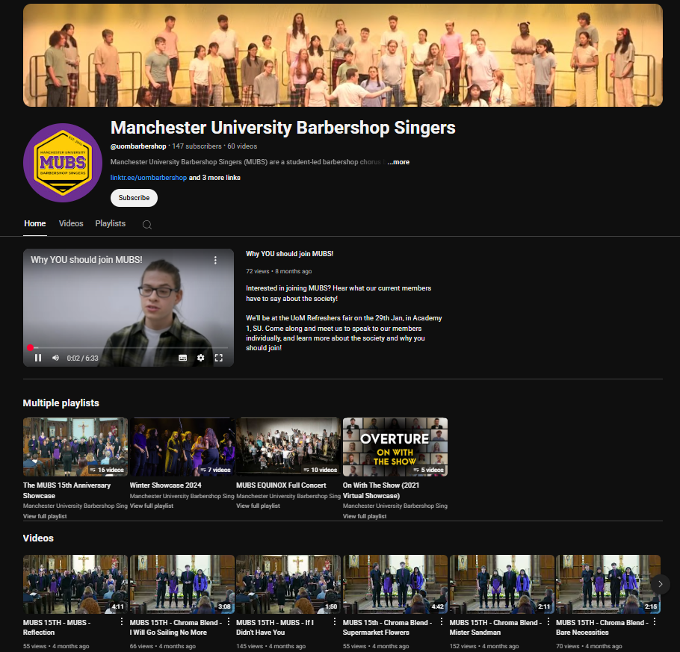680x652 pixels.
Task: Toggle subtitles on the video player
Action: coord(182,358)
